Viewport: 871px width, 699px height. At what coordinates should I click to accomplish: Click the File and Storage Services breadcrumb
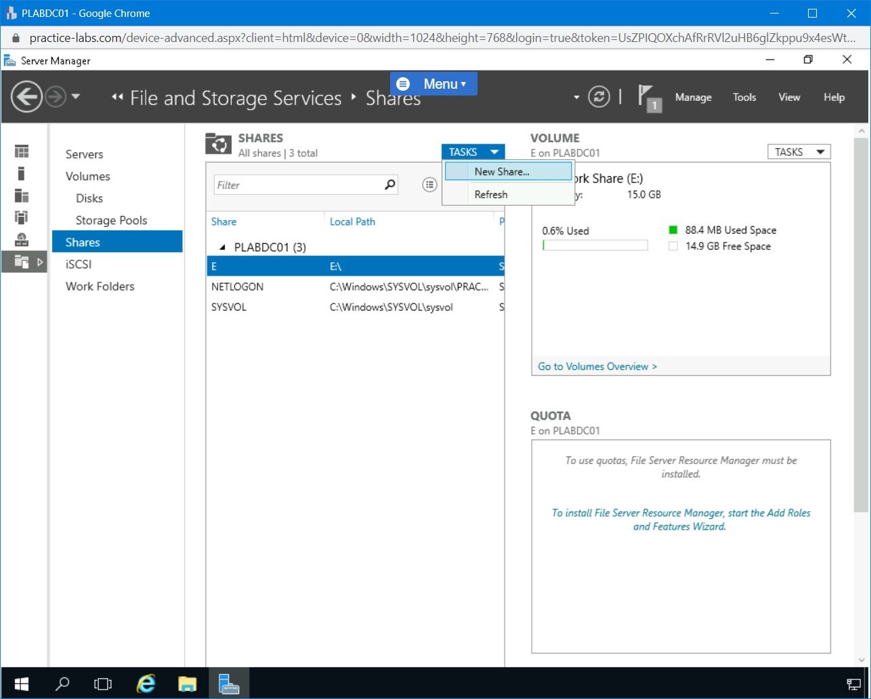[x=236, y=98]
